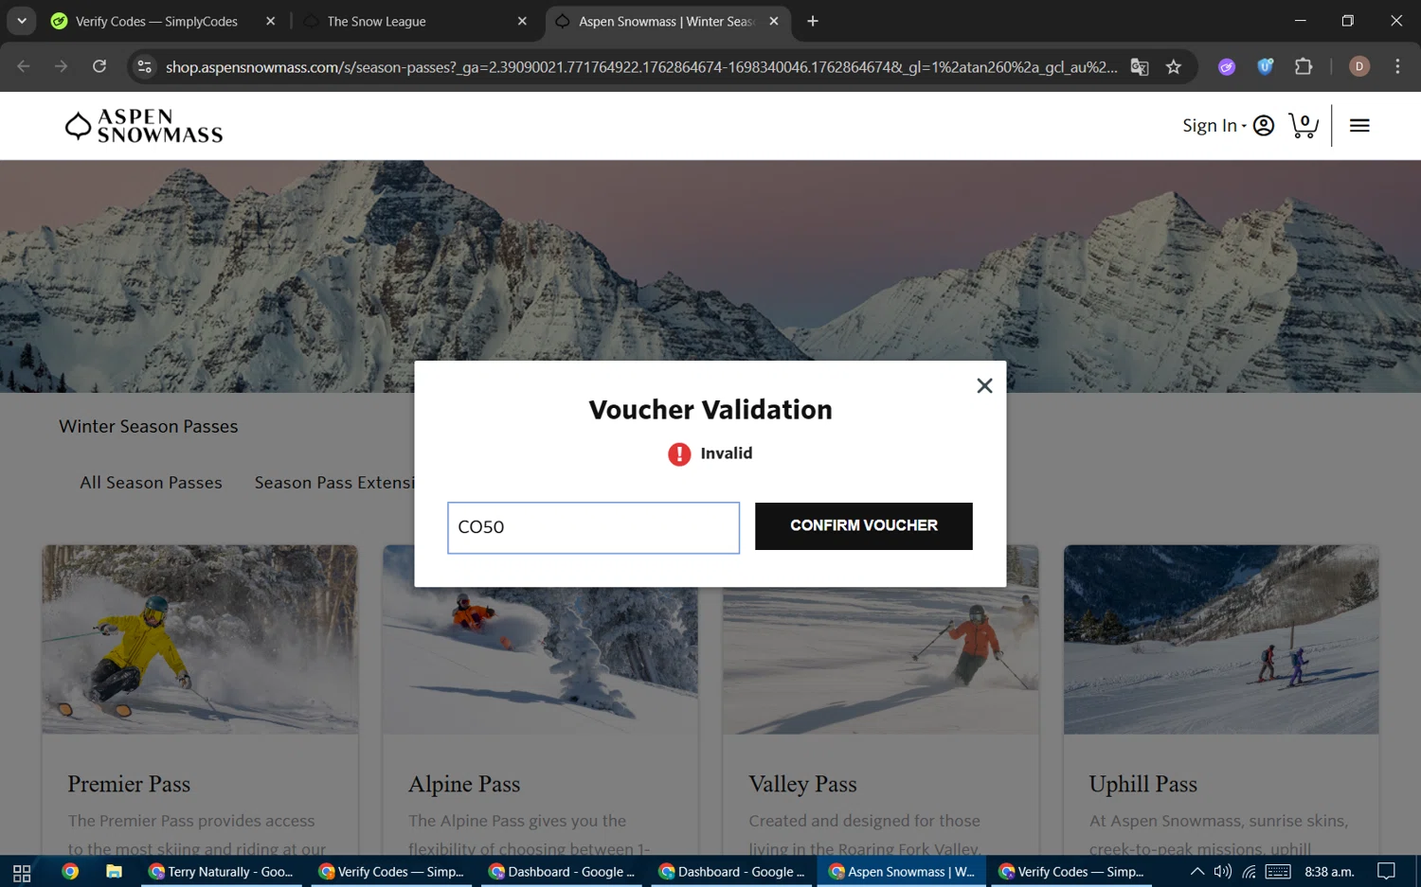The image size is (1421, 887).
Task: Close the Aspen Snowmass tab
Action: click(774, 21)
